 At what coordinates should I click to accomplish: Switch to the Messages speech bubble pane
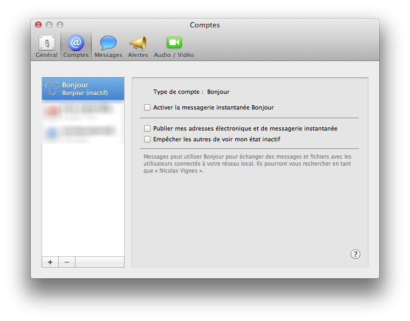(108, 46)
